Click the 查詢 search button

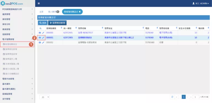[43, 23]
